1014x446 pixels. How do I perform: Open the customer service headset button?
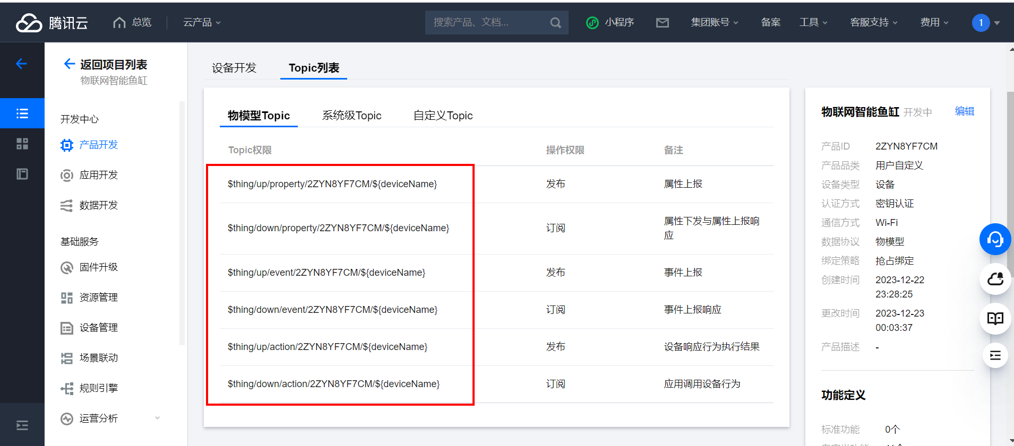[995, 240]
